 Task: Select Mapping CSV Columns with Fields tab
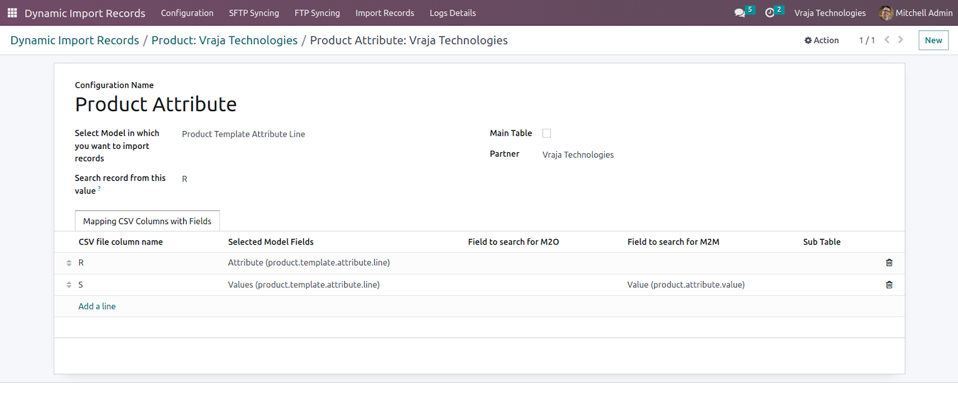(x=147, y=221)
